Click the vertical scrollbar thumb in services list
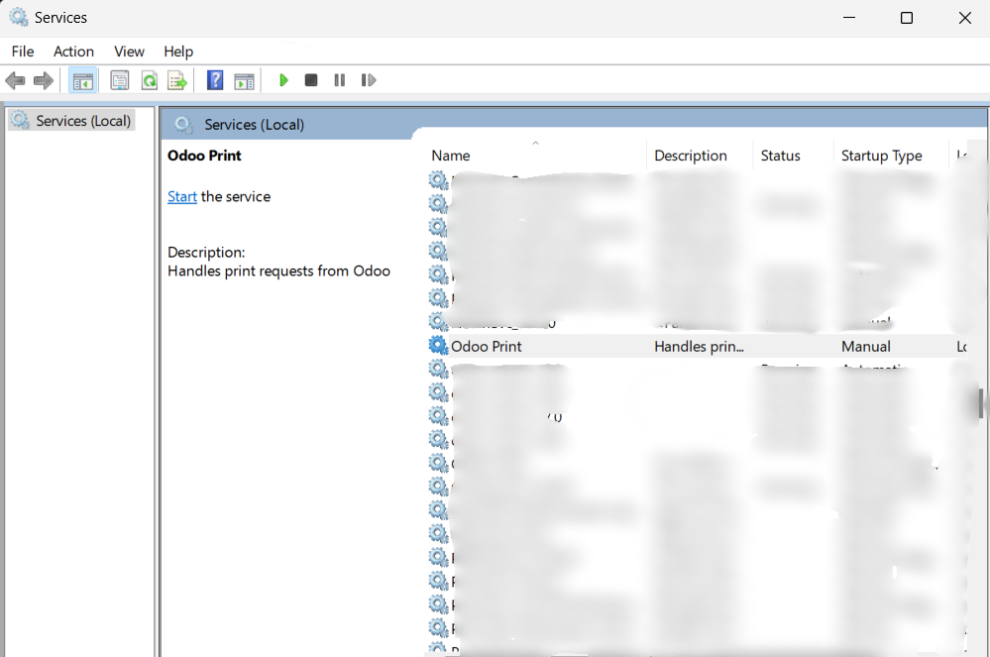Image resolution: width=990 pixels, height=657 pixels. [x=981, y=403]
